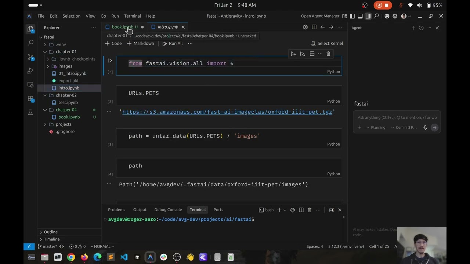Delete the current cell via trash icon

point(328,54)
